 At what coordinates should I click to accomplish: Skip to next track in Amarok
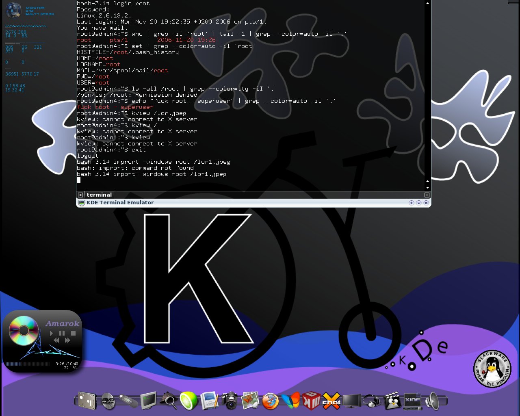coord(67,340)
